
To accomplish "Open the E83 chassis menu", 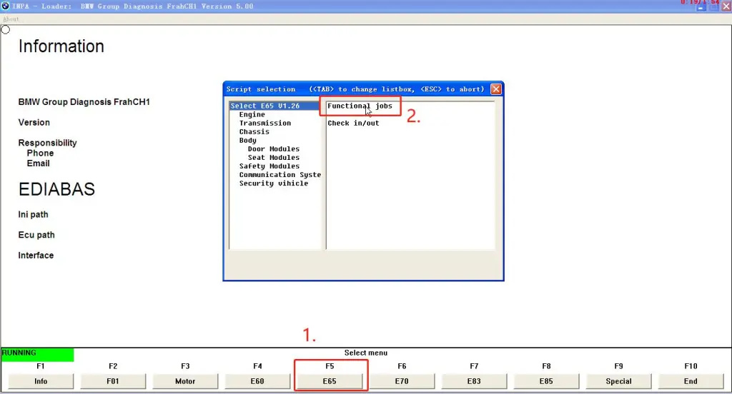I will point(474,381).
